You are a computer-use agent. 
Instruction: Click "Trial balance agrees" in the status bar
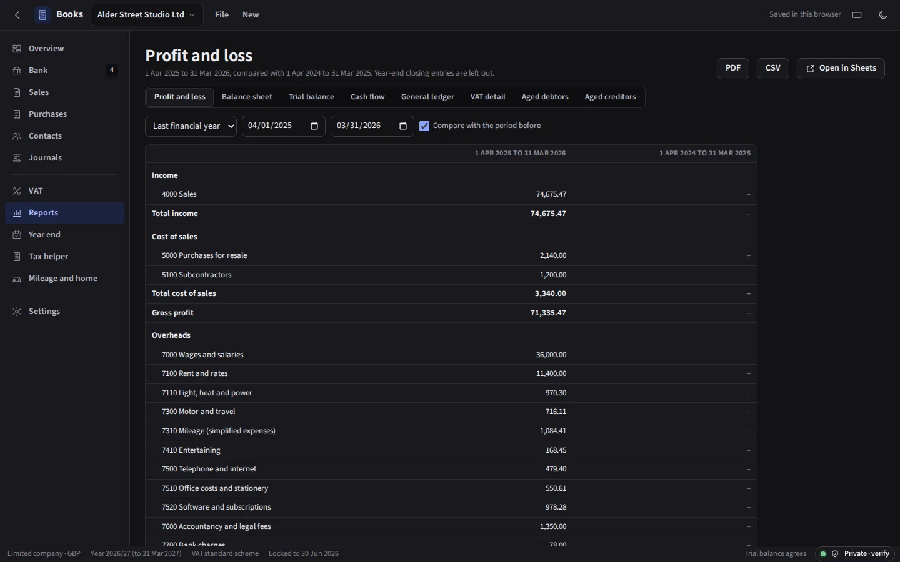[776, 554]
